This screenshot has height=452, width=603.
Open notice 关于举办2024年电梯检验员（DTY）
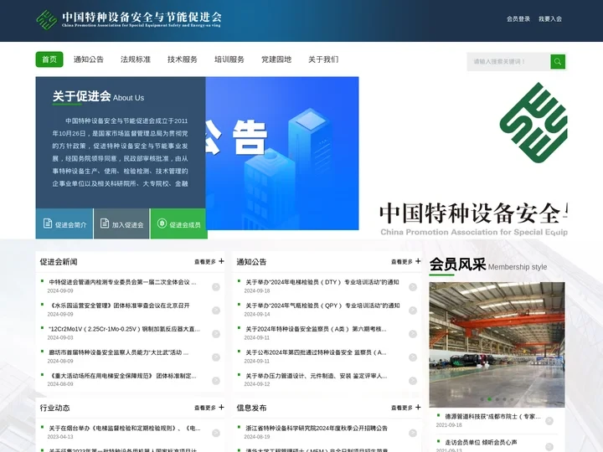(322, 282)
